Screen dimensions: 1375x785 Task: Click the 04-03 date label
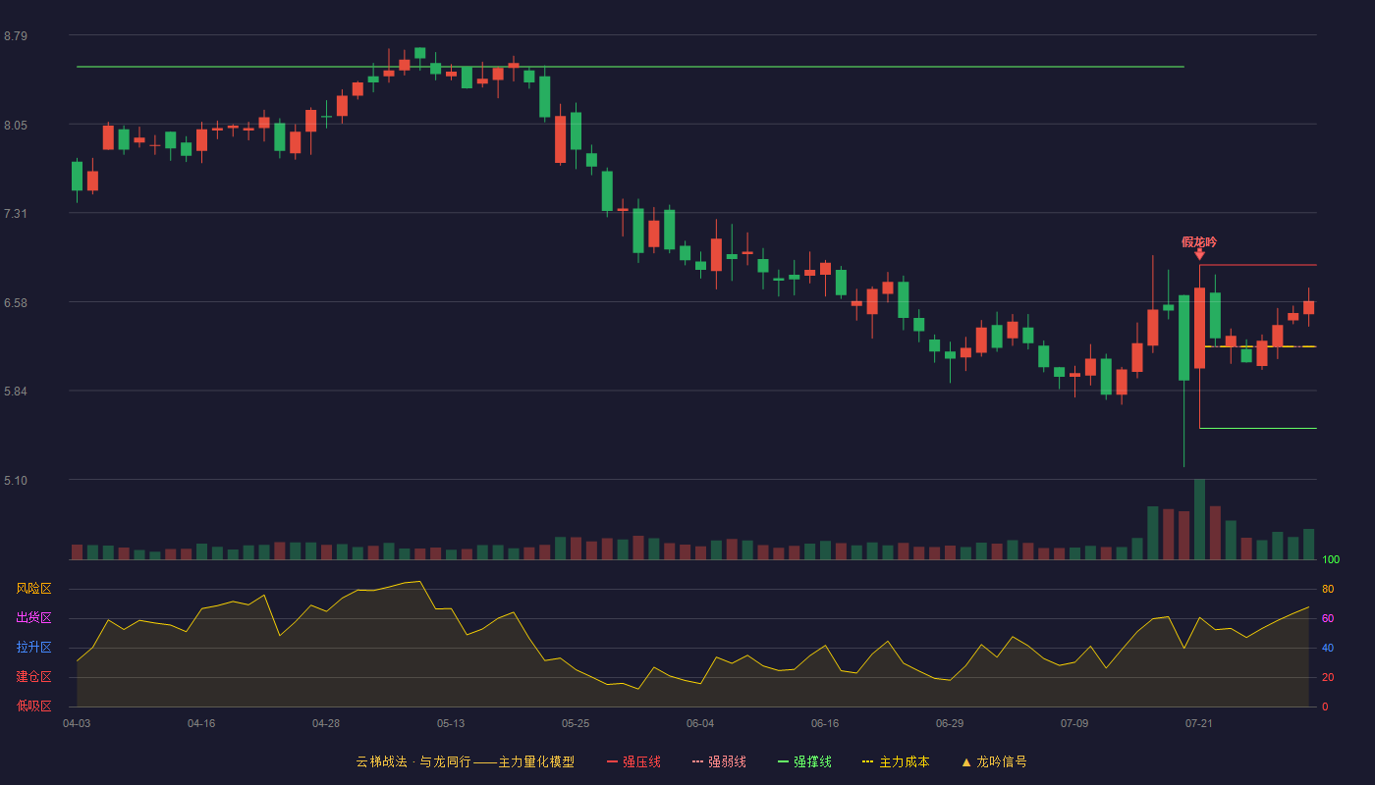pos(77,723)
